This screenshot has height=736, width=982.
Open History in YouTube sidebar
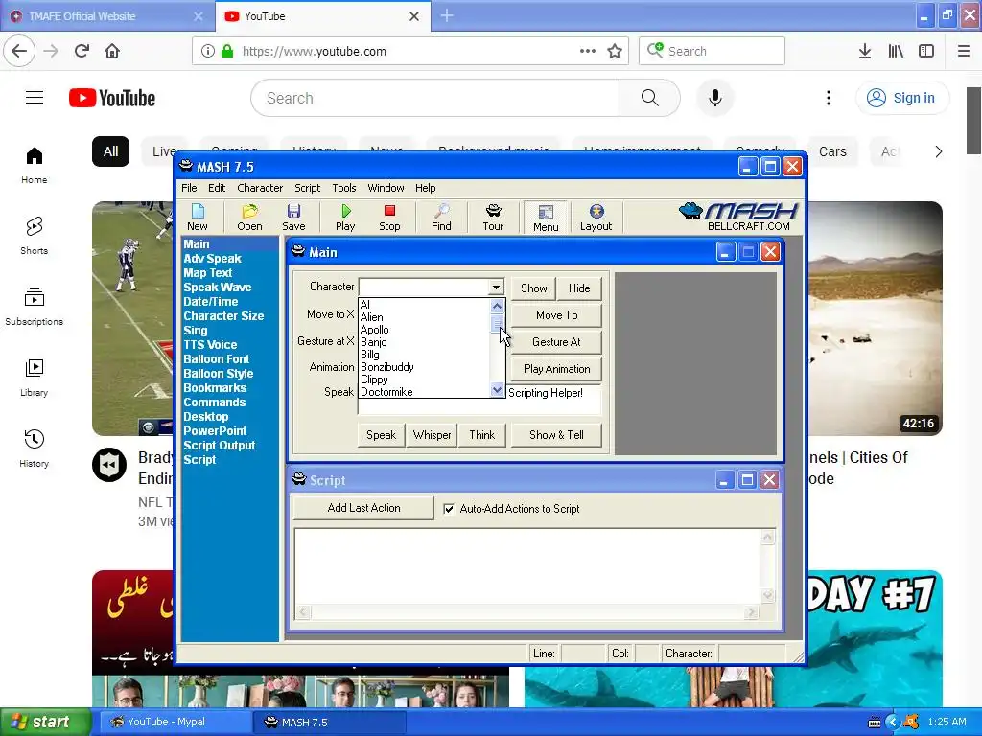[35, 448]
